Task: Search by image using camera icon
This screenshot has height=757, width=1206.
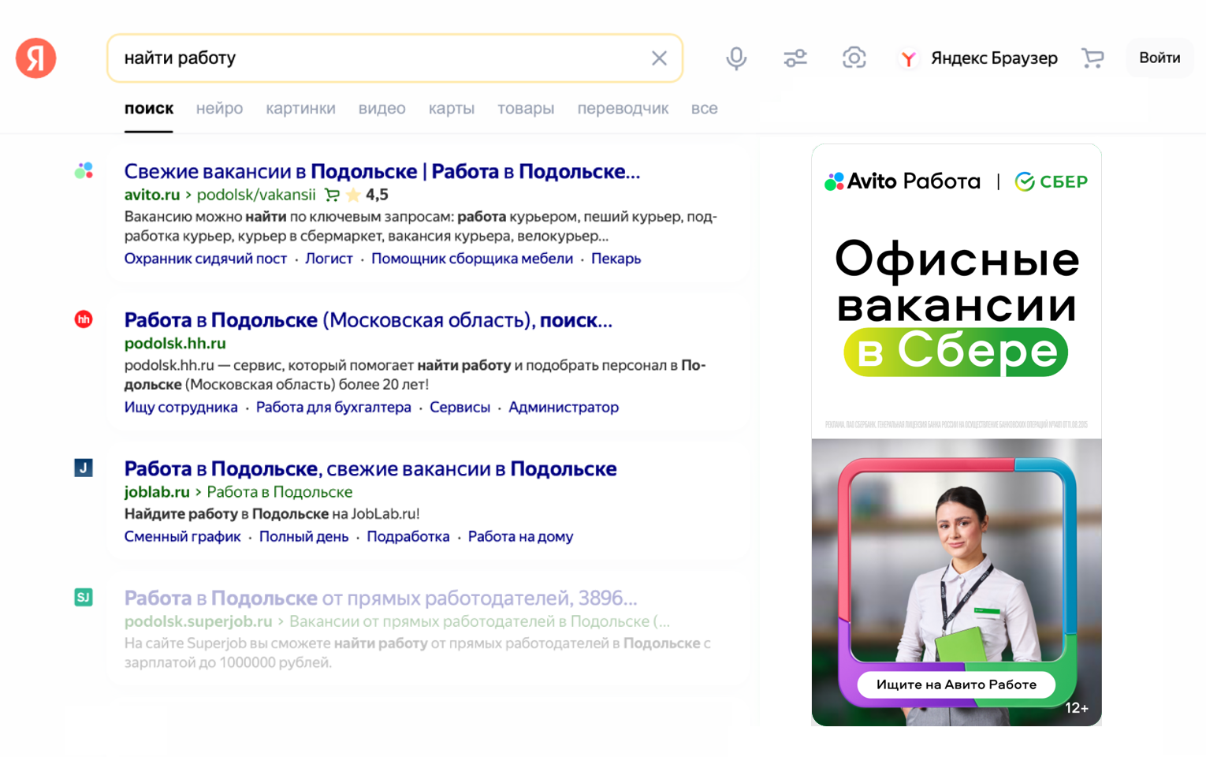Action: [x=854, y=58]
